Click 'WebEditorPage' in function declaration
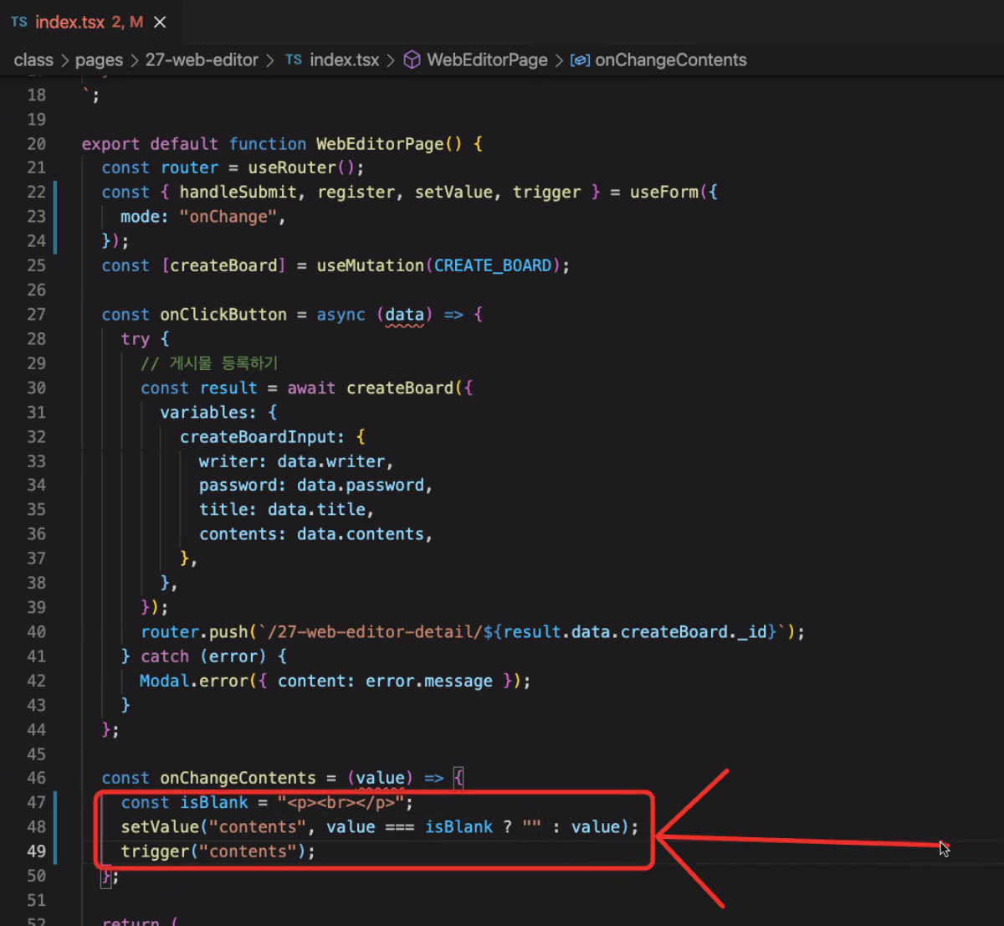 [x=380, y=144]
